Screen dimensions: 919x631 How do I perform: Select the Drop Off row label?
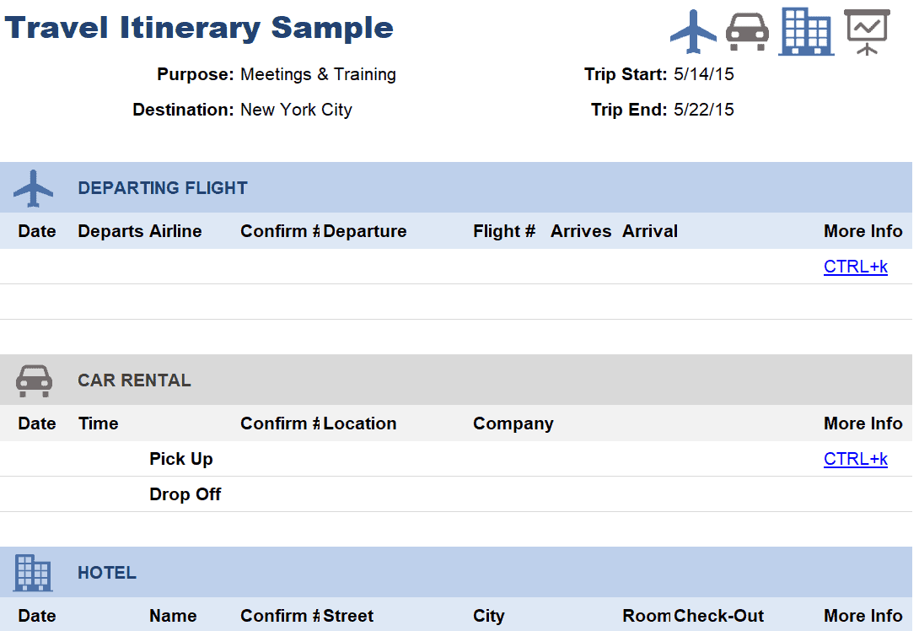click(x=185, y=494)
